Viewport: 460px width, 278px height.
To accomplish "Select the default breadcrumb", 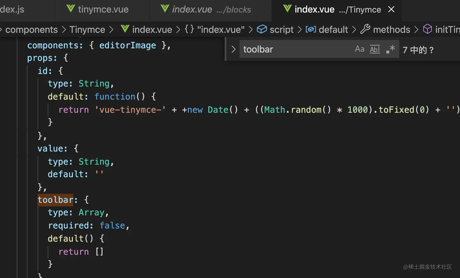I will coord(333,30).
